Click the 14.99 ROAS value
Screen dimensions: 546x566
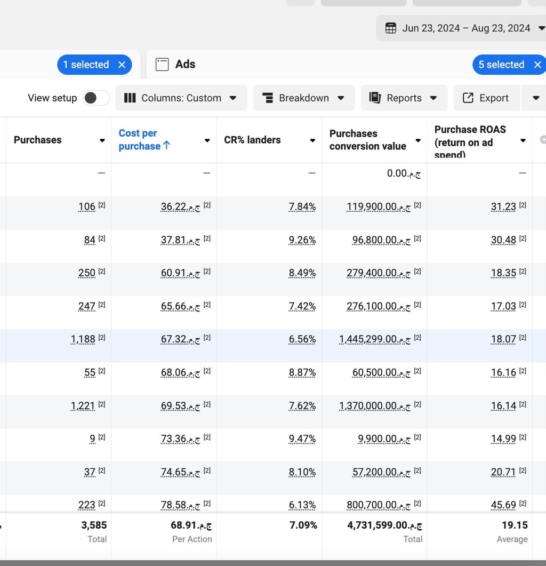click(503, 439)
